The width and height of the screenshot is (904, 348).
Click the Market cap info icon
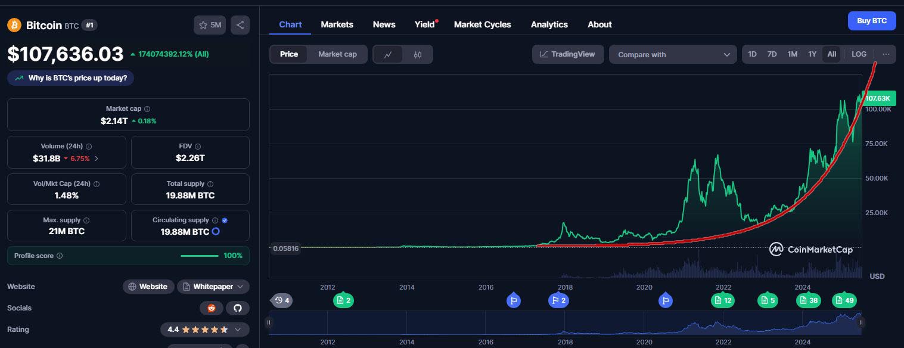[x=147, y=109]
